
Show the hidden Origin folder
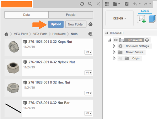120,58
